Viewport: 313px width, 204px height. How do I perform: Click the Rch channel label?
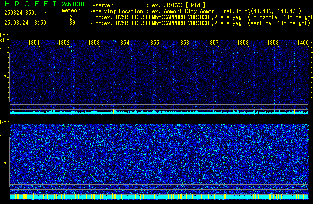click(5, 122)
